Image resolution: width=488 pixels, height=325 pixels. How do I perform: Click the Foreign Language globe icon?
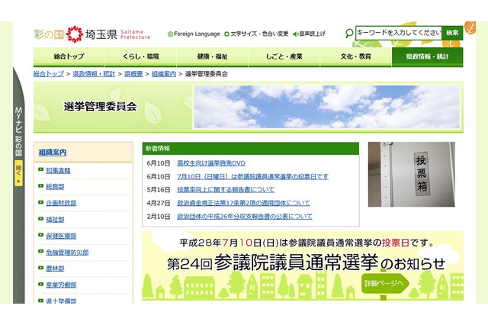(170, 34)
